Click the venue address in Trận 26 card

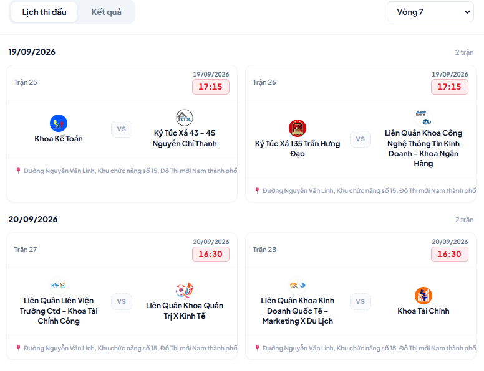369,190
